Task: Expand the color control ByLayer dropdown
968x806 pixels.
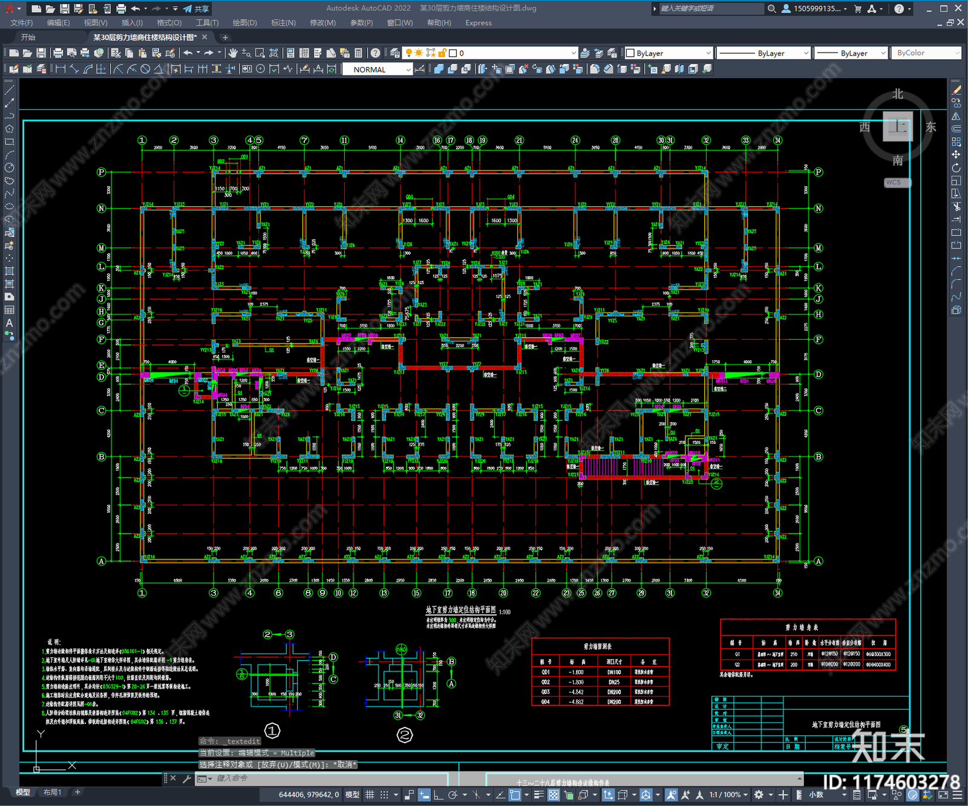Action: pyautogui.click(x=669, y=53)
